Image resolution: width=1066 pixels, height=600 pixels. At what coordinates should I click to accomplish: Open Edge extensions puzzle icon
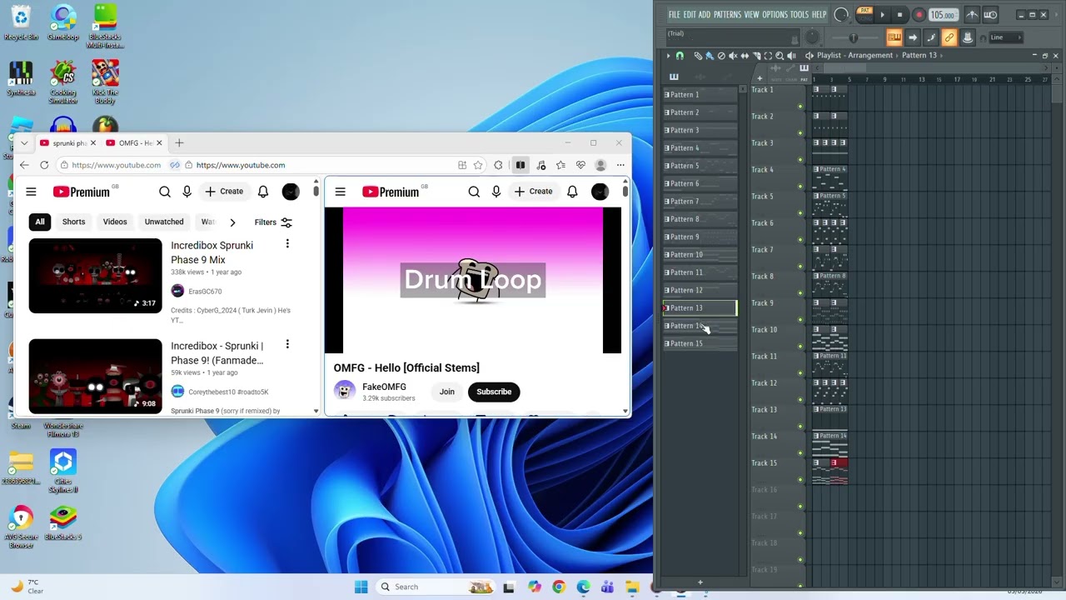pyautogui.click(x=498, y=165)
